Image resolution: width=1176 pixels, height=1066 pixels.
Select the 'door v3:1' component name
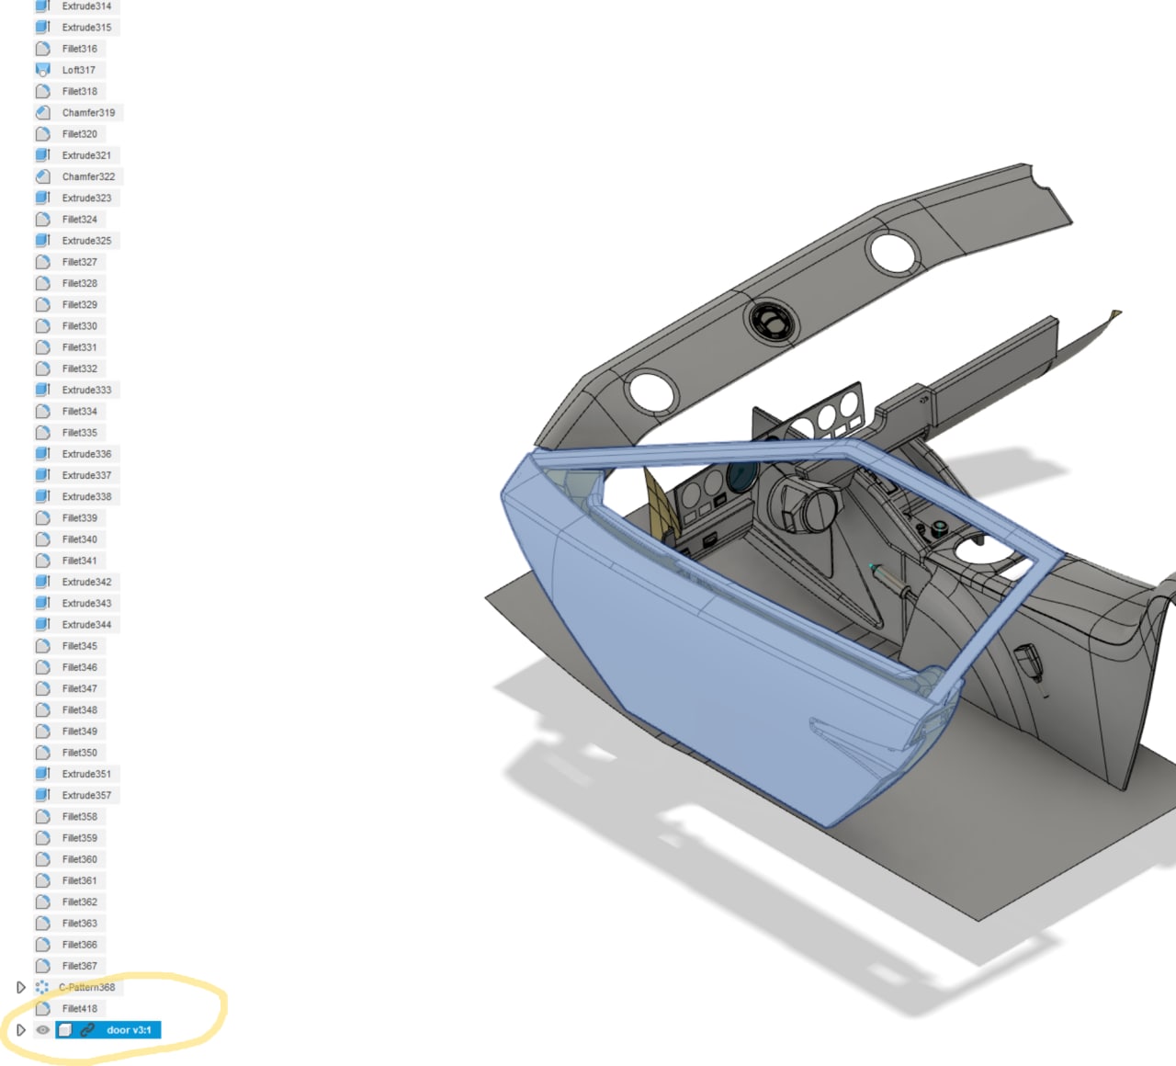129,1030
